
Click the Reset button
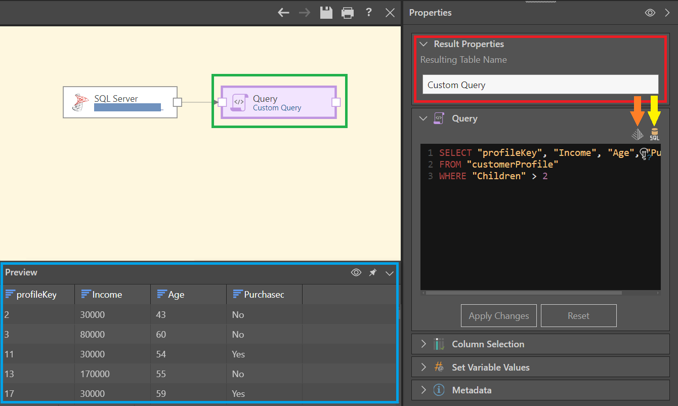[578, 316]
